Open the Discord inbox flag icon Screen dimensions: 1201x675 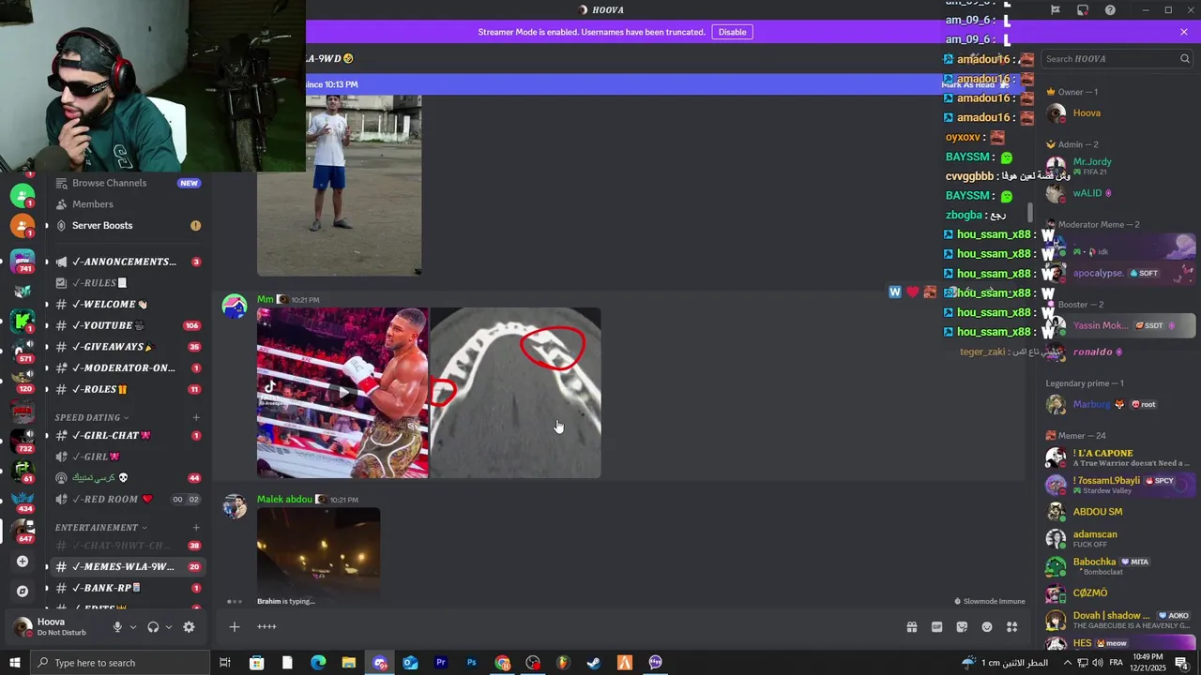[1056, 10]
